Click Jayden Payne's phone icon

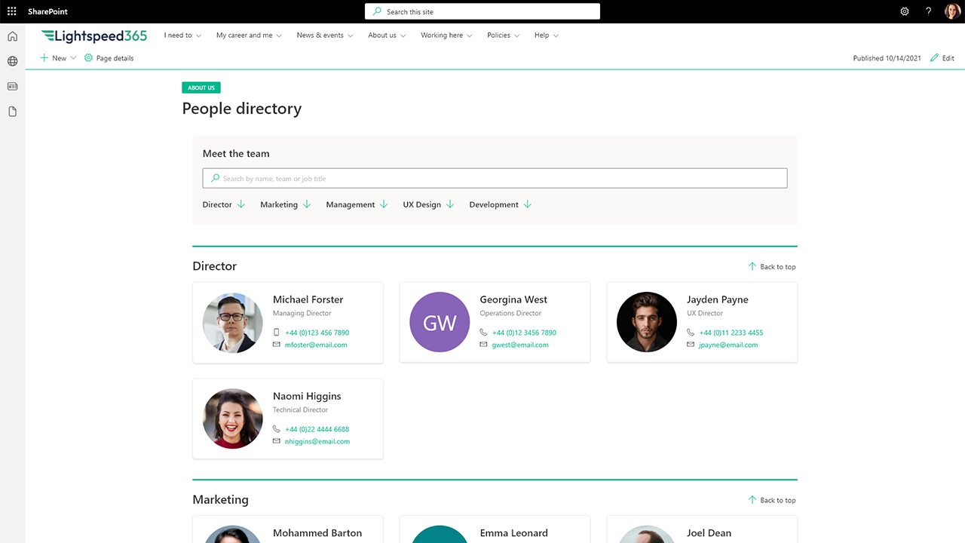691,333
